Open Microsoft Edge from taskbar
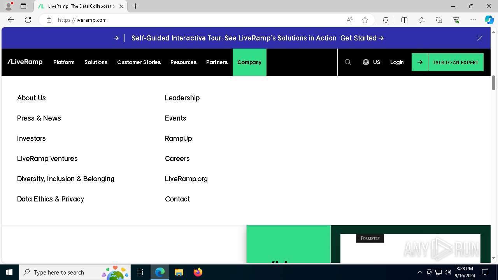The height and width of the screenshot is (280, 498). coord(160,272)
